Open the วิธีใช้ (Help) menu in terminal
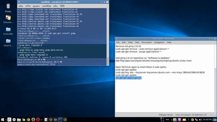 pos(62,6)
